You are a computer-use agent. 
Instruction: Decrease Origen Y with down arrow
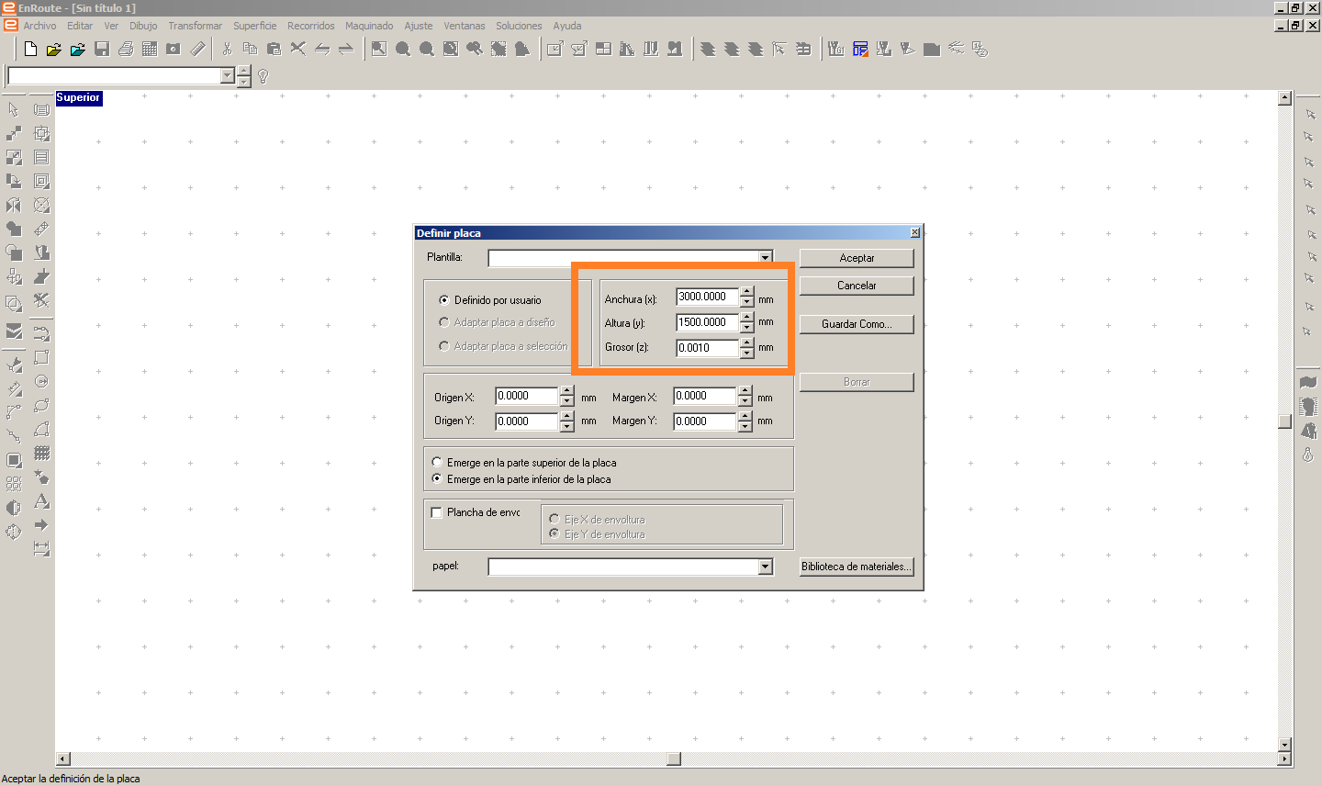pyautogui.click(x=566, y=426)
